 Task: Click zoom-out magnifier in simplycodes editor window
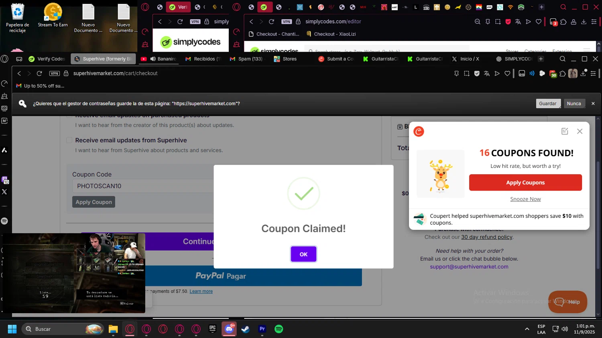(x=477, y=22)
